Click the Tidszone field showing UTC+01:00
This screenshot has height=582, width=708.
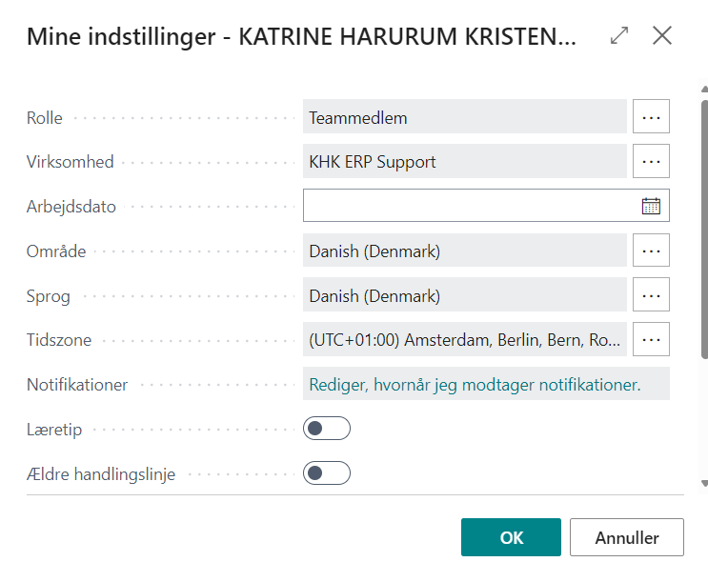465,339
